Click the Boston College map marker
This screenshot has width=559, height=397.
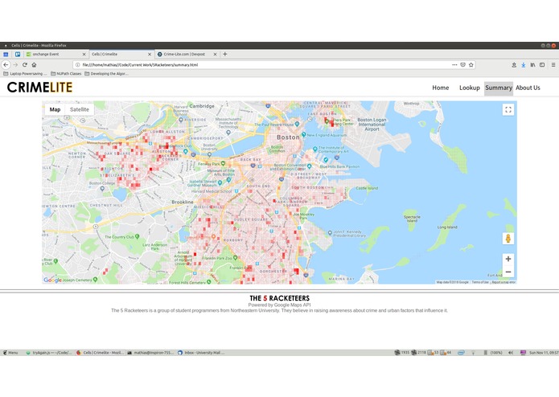(102, 189)
